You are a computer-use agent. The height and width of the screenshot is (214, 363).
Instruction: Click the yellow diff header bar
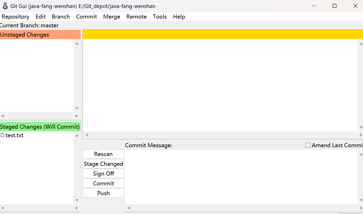pyautogui.click(x=223, y=34)
